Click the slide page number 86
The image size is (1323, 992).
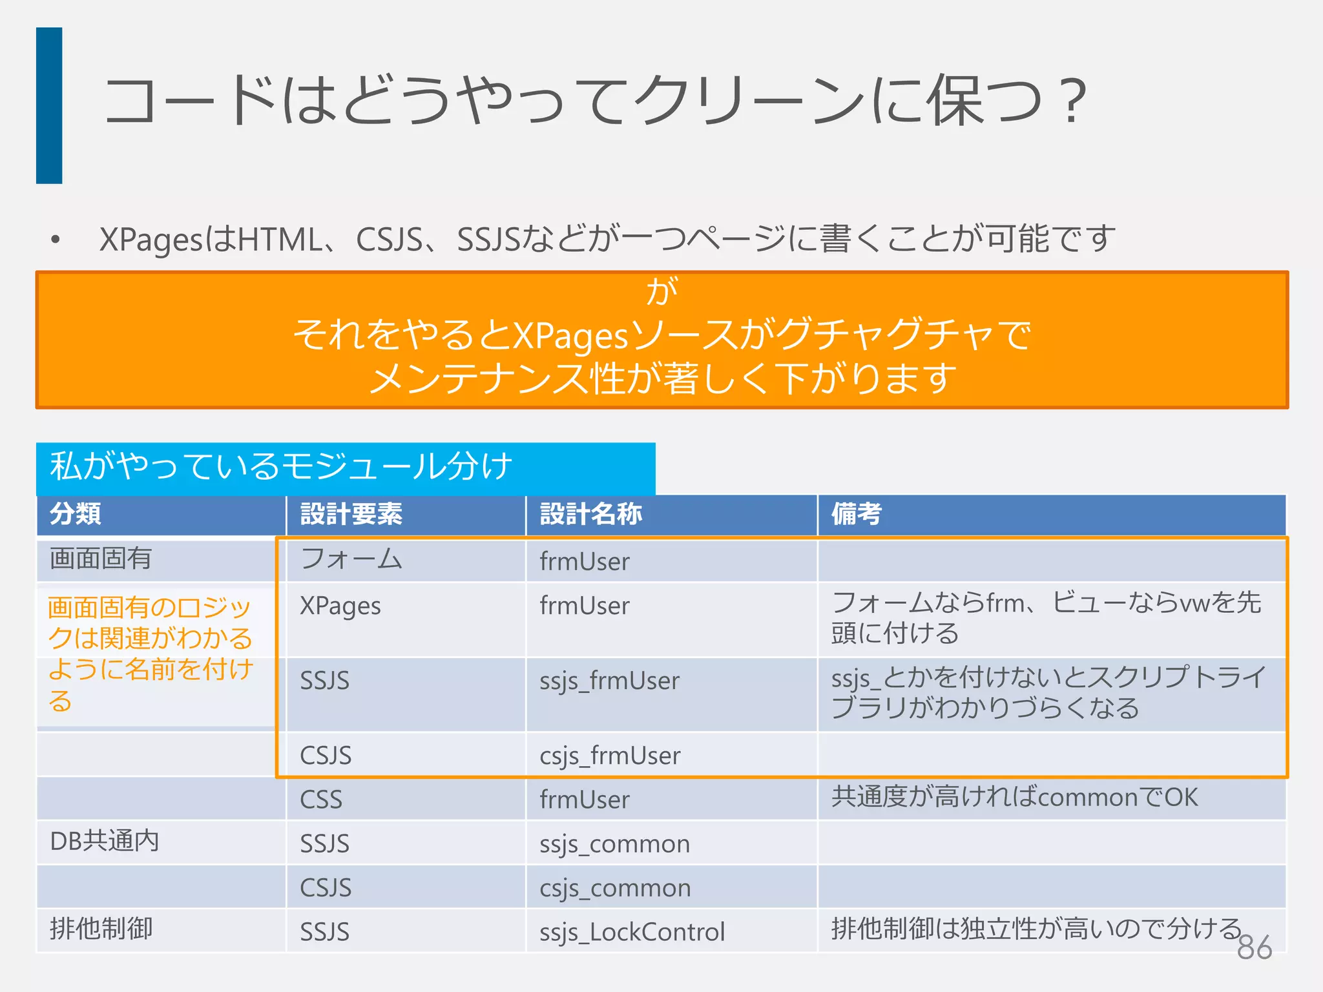tap(1254, 948)
